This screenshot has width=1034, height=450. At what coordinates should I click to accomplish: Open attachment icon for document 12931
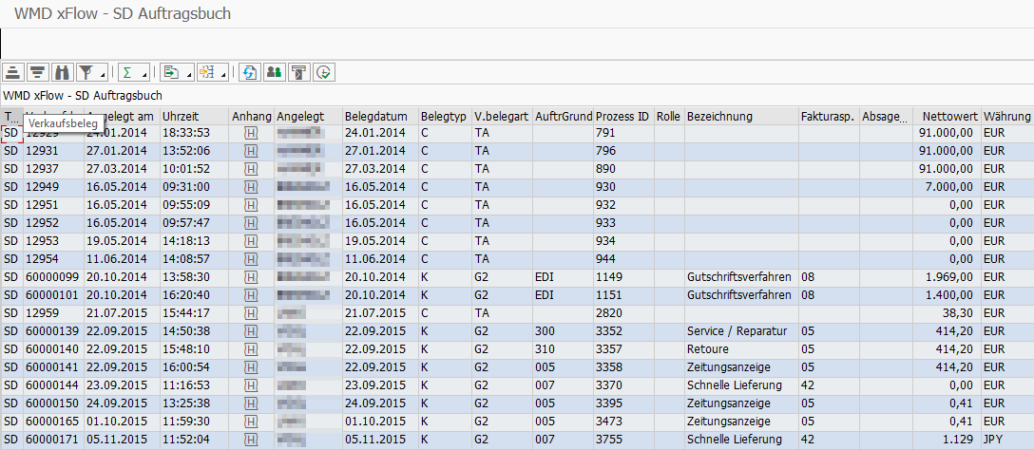tap(251, 150)
